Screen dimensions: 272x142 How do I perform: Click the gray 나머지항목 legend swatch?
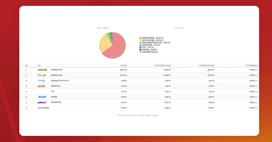pyautogui.click(x=140, y=52)
